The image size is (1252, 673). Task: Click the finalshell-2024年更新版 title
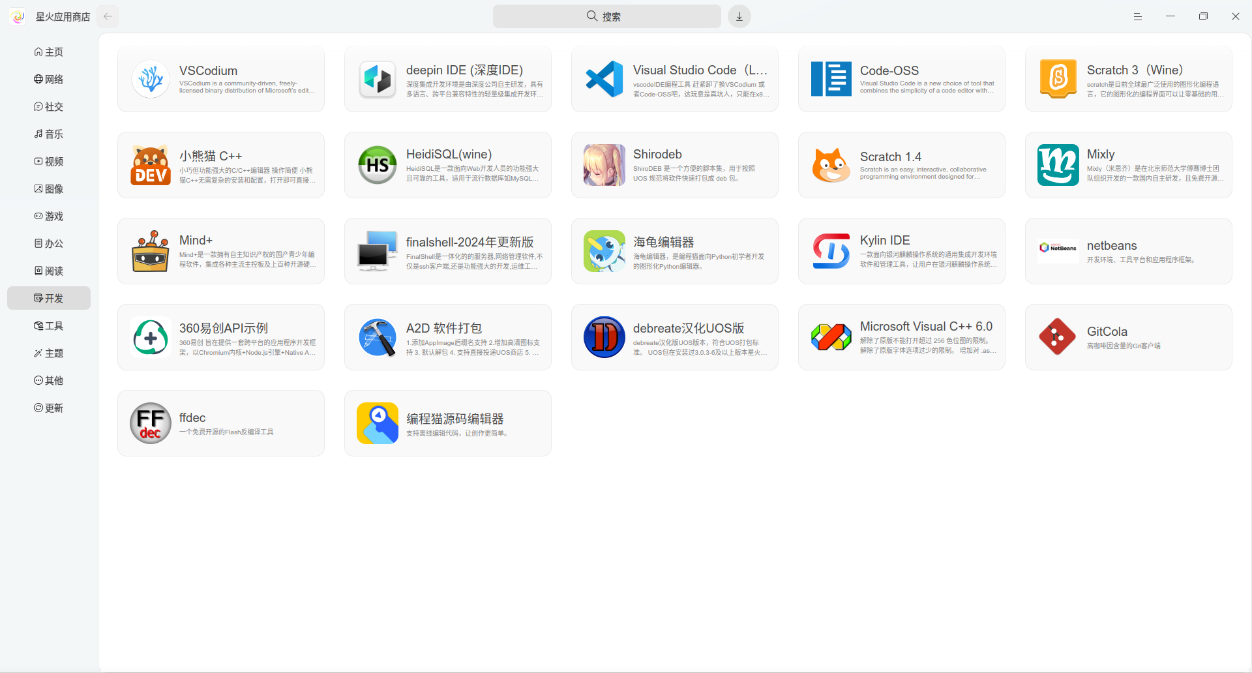point(469,242)
